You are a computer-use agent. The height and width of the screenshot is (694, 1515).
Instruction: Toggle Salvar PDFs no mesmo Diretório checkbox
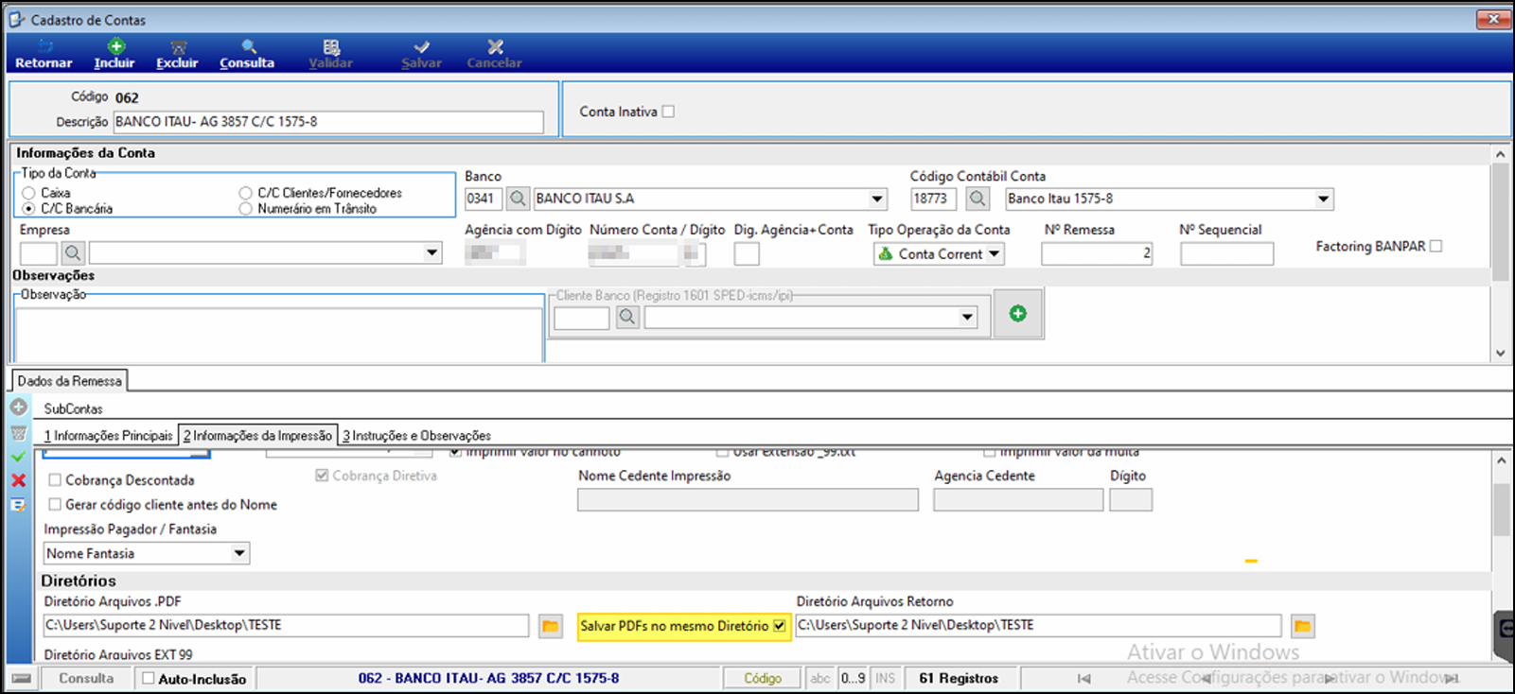[779, 626]
